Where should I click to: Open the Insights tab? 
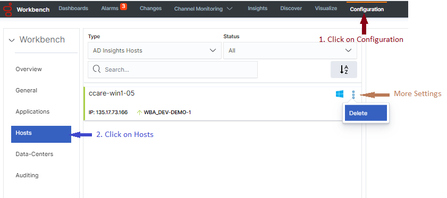tap(257, 8)
